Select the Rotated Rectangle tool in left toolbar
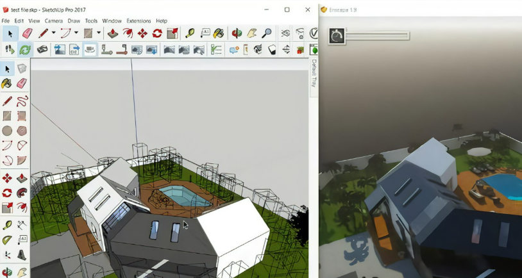Viewport: 522px width, 278px height. coord(22,116)
